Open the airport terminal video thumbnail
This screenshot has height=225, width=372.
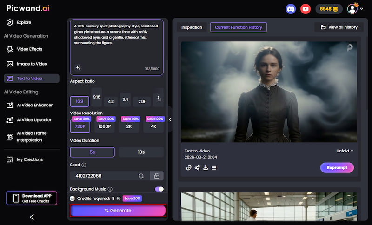(x=269, y=206)
